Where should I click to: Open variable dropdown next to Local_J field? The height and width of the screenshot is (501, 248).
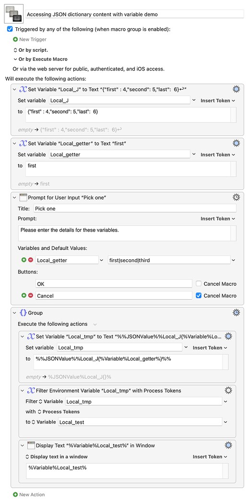(194, 100)
